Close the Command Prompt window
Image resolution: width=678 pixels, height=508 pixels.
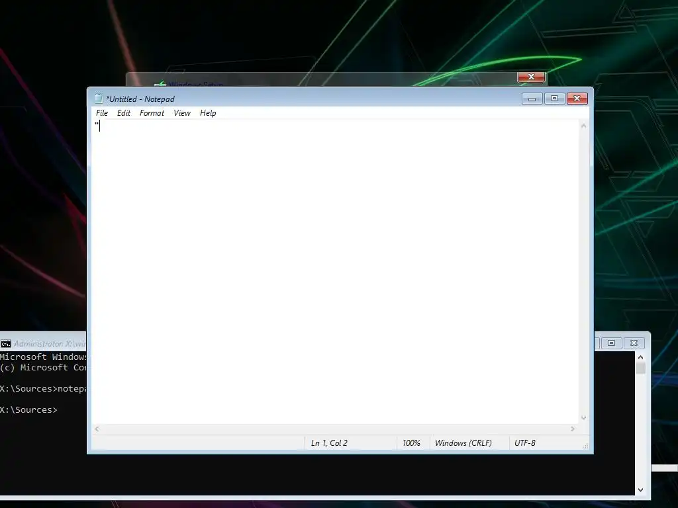pyautogui.click(x=634, y=343)
